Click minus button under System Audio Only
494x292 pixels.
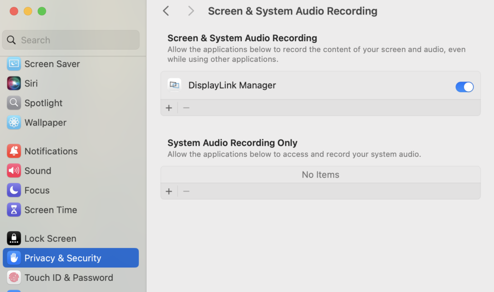tap(186, 192)
